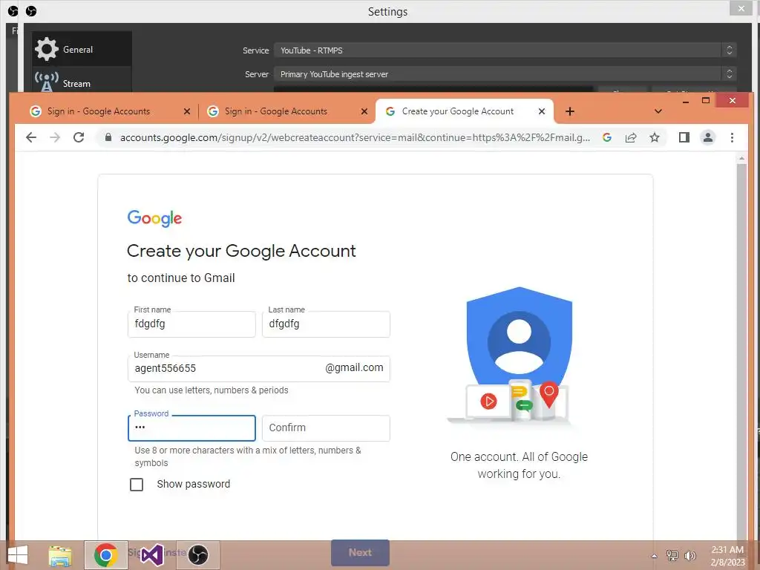This screenshot has height=570, width=760.
Task: Switch to second Sign in - Google Accounts tab
Action: [x=287, y=111]
